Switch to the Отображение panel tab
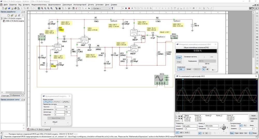 pyautogui.click(x=15, y=95)
